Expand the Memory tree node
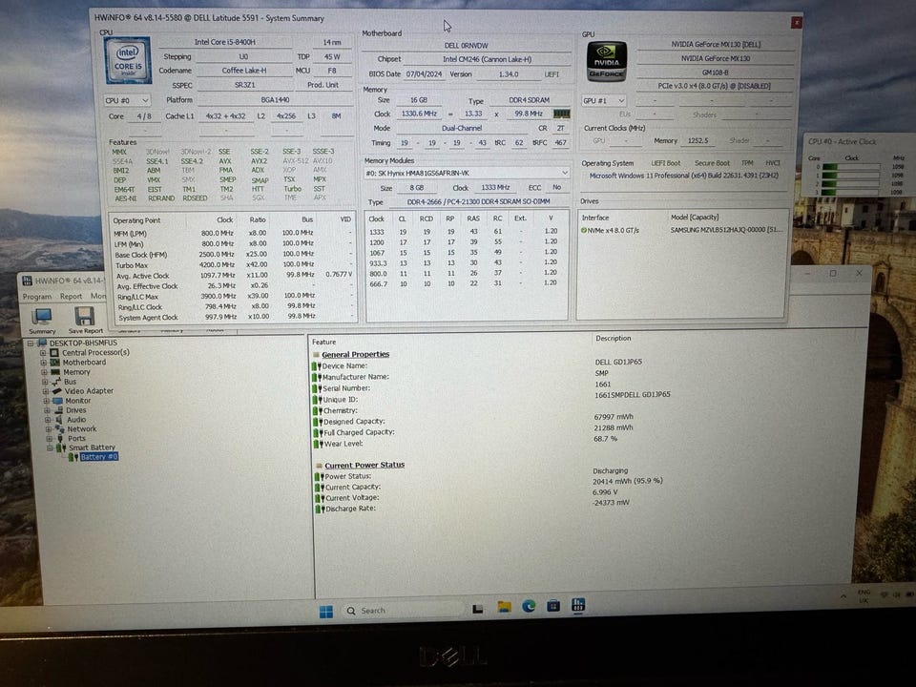Screen dimensions: 916x687 pos(44,372)
